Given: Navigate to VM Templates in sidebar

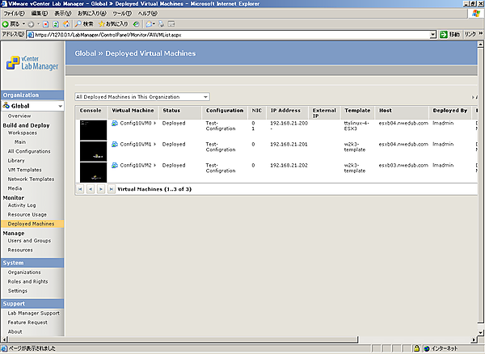Looking at the screenshot, I should 24,169.
